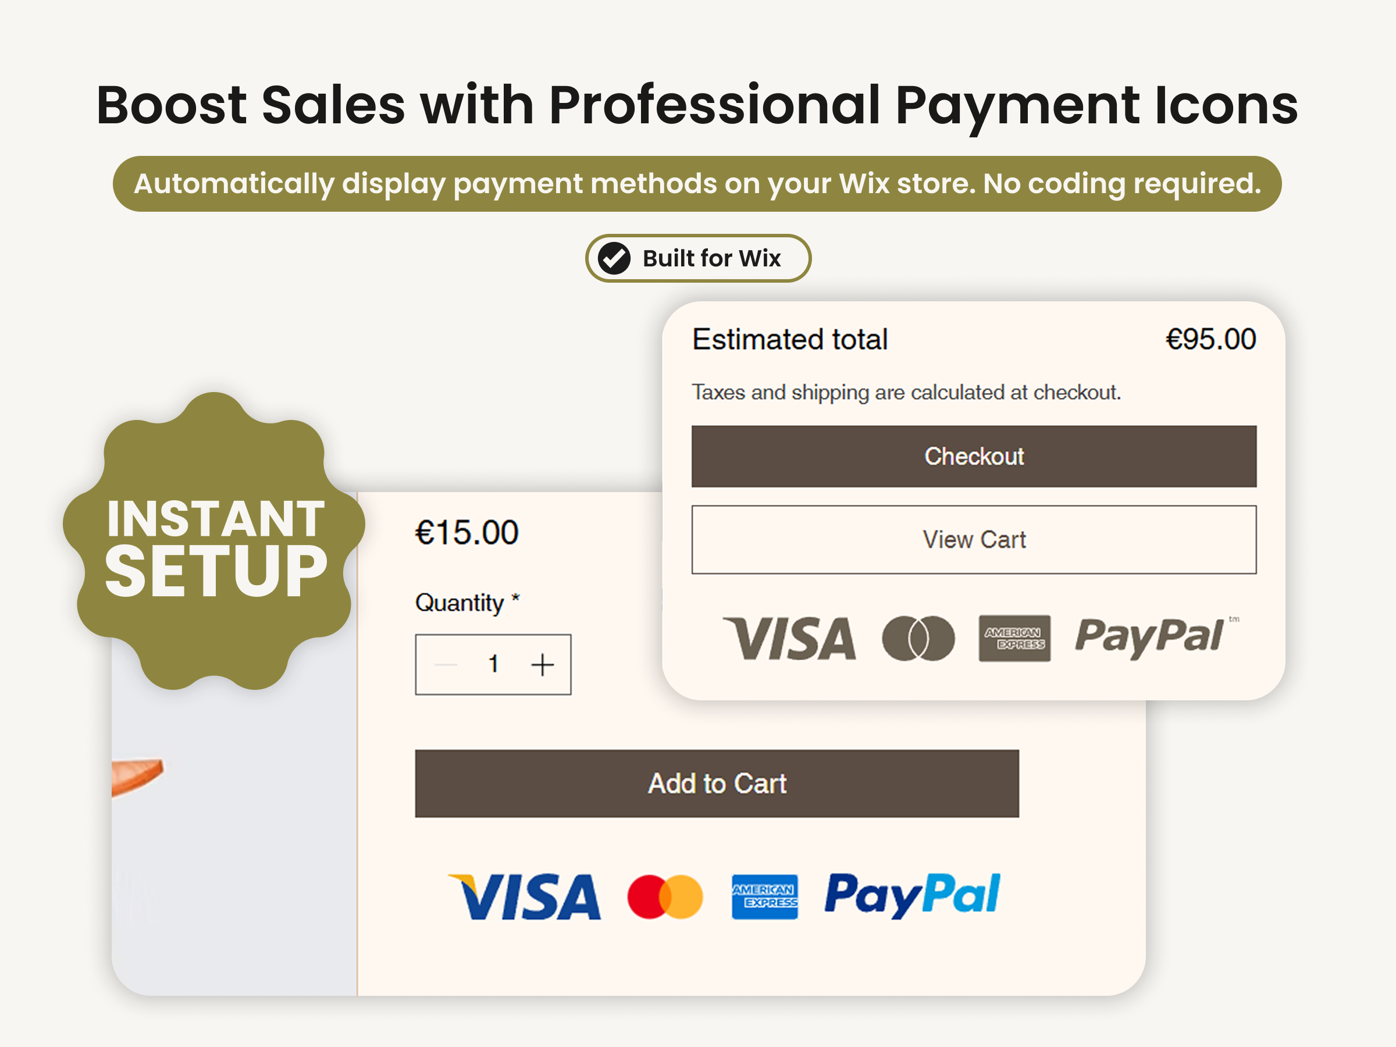The image size is (1396, 1047).
Task: Click the Instant Setup badge
Action: [x=214, y=542]
